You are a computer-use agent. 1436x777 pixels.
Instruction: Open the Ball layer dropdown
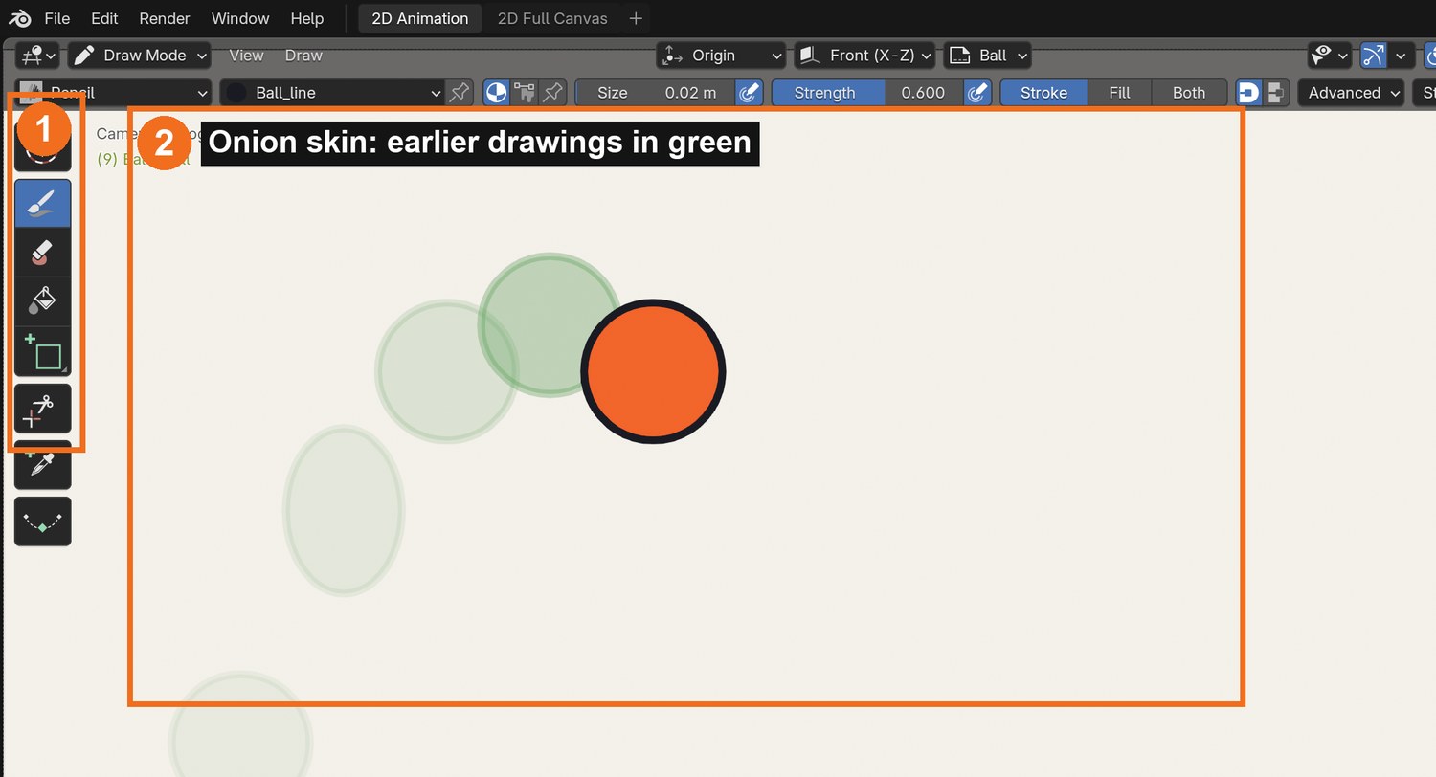[x=988, y=55]
